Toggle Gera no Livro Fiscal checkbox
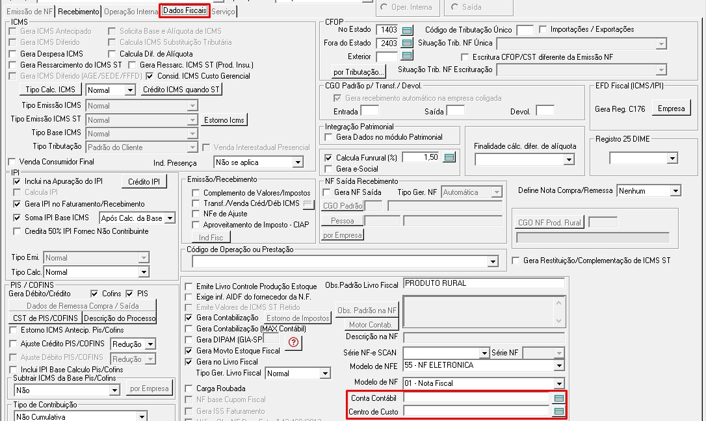The image size is (706, 421). tap(189, 362)
